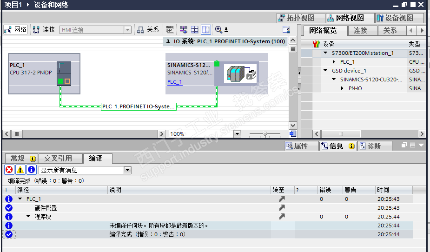This screenshot has height=252, width=430.
Task: Click the PLC_1.PROFINET IO-Syste... network label
Action: click(139, 106)
